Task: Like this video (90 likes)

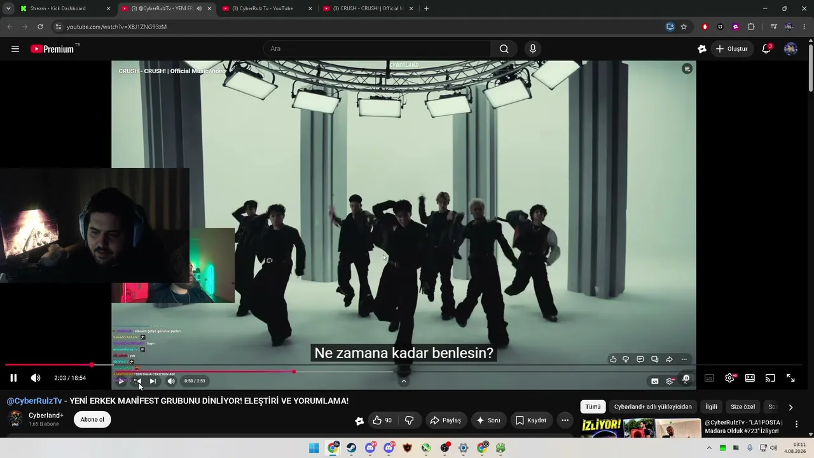Action: 382,420
